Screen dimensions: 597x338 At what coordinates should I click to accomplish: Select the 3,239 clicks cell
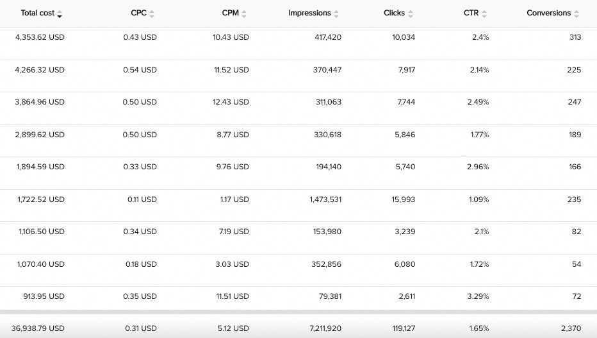pyautogui.click(x=405, y=232)
